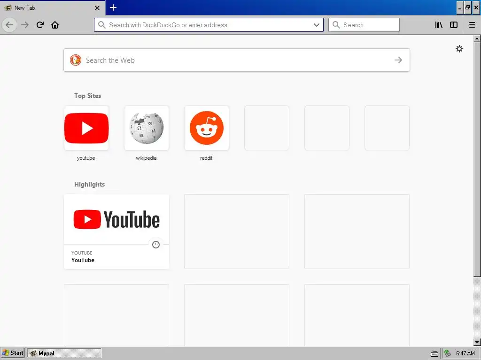
Task: Minimize the Mypal browser window
Action: [x=460, y=7]
